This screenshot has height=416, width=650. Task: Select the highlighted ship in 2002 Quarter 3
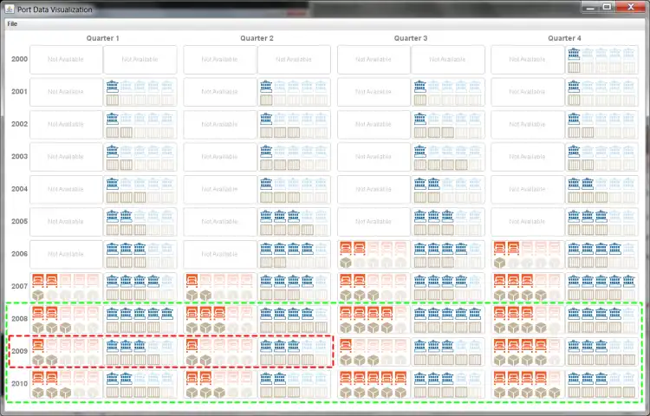(420, 119)
